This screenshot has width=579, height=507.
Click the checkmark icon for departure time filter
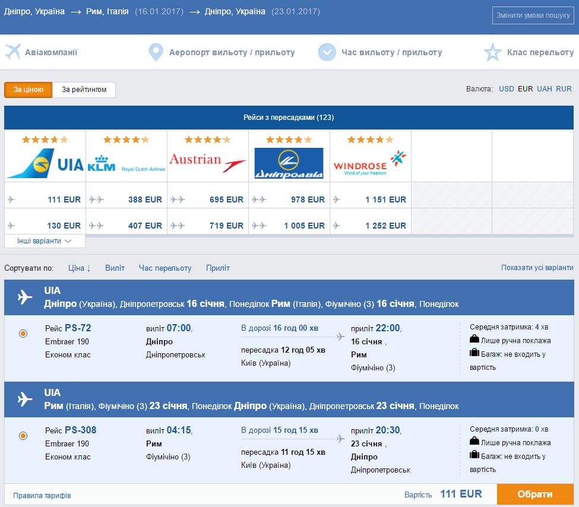point(327,52)
